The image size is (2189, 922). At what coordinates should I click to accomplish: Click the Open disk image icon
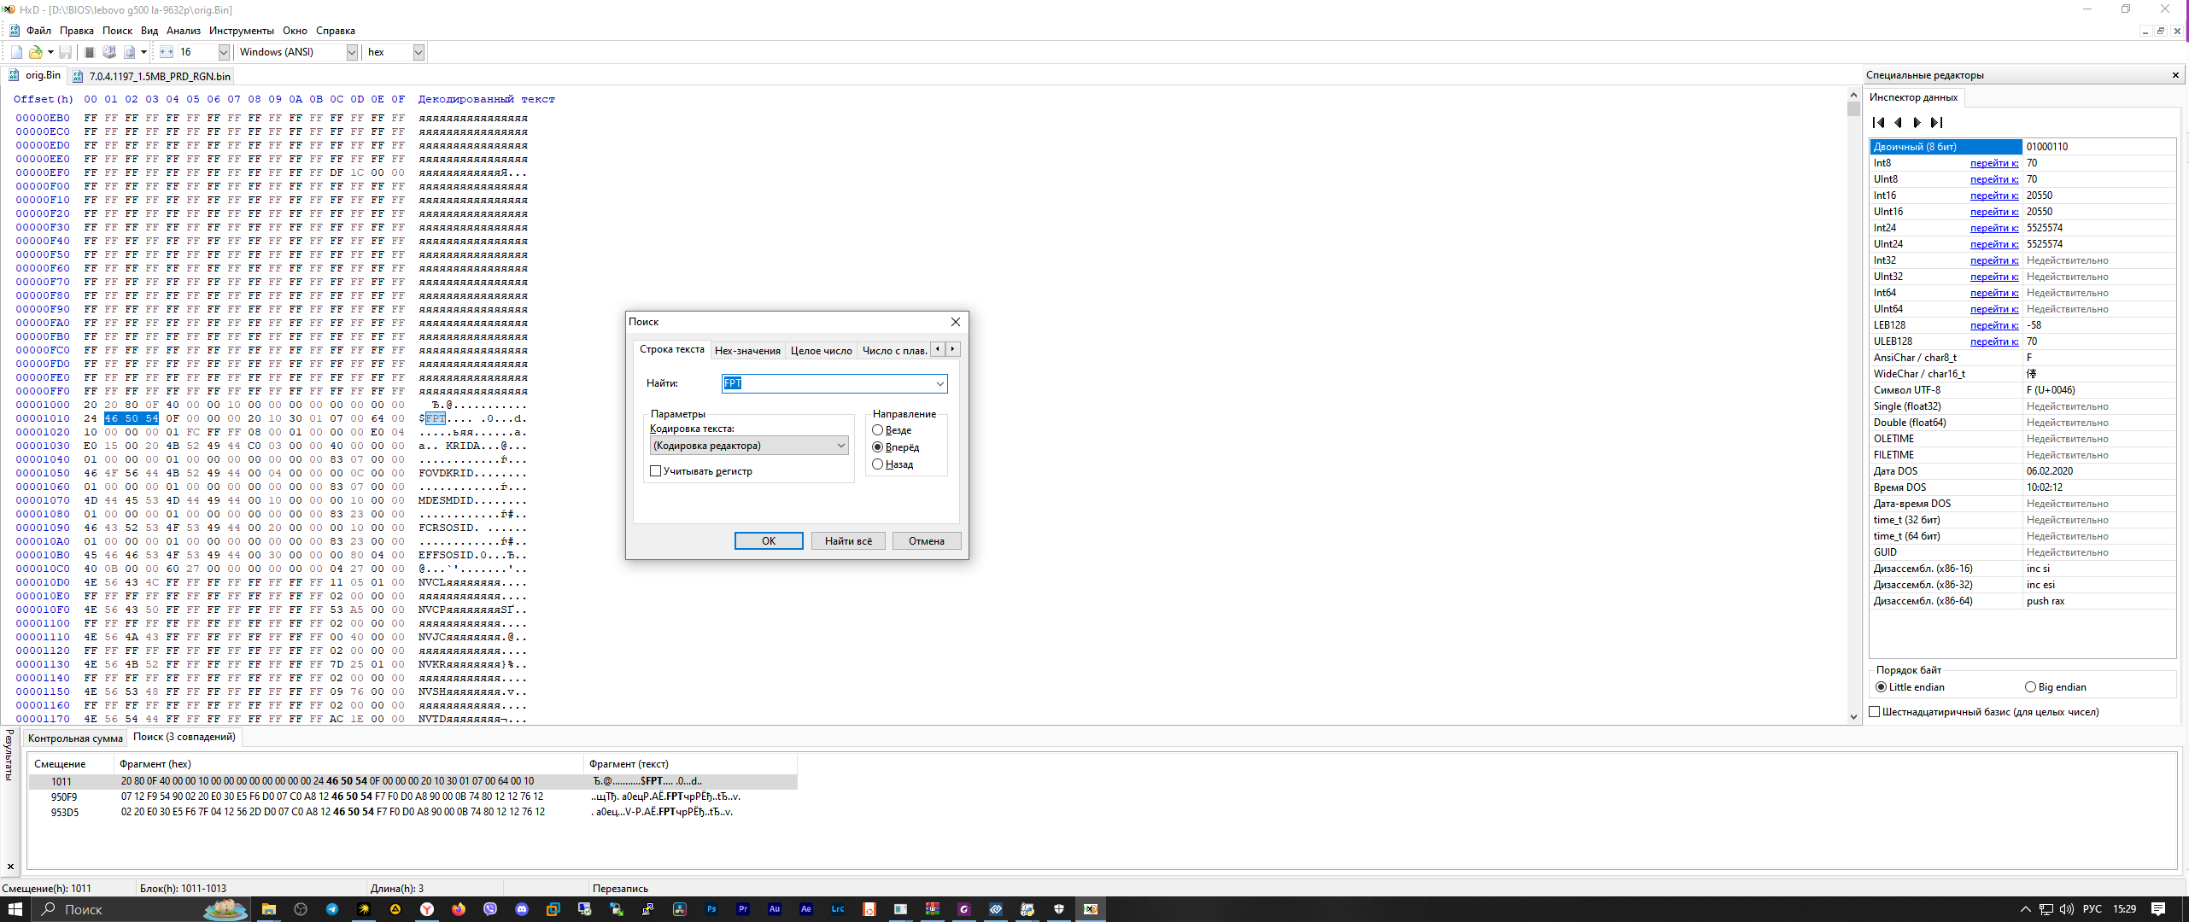[130, 52]
